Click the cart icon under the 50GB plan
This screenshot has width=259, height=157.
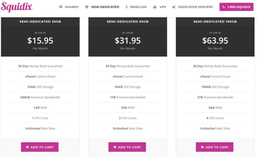click(x=115, y=147)
